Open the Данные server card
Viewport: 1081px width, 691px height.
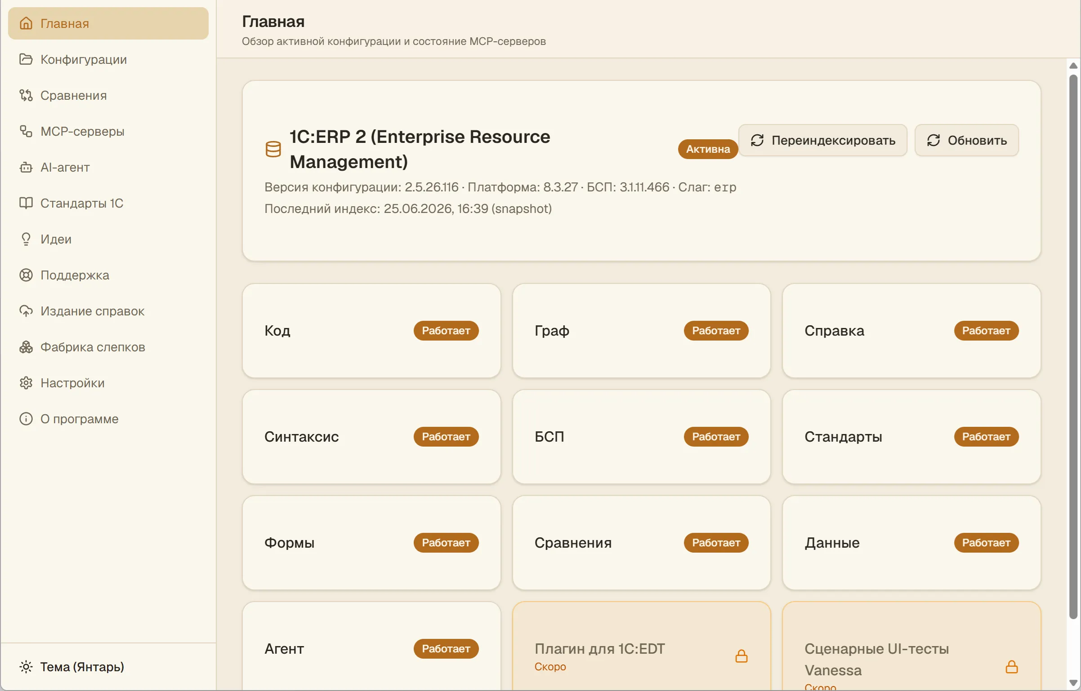911,543
